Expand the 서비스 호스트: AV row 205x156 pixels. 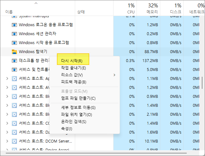(x=7, y=87)
